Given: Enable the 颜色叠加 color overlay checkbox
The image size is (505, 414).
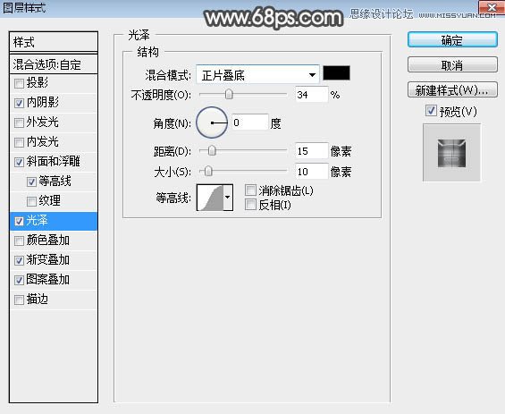Looking at the screenshot, I should [19, 241].
